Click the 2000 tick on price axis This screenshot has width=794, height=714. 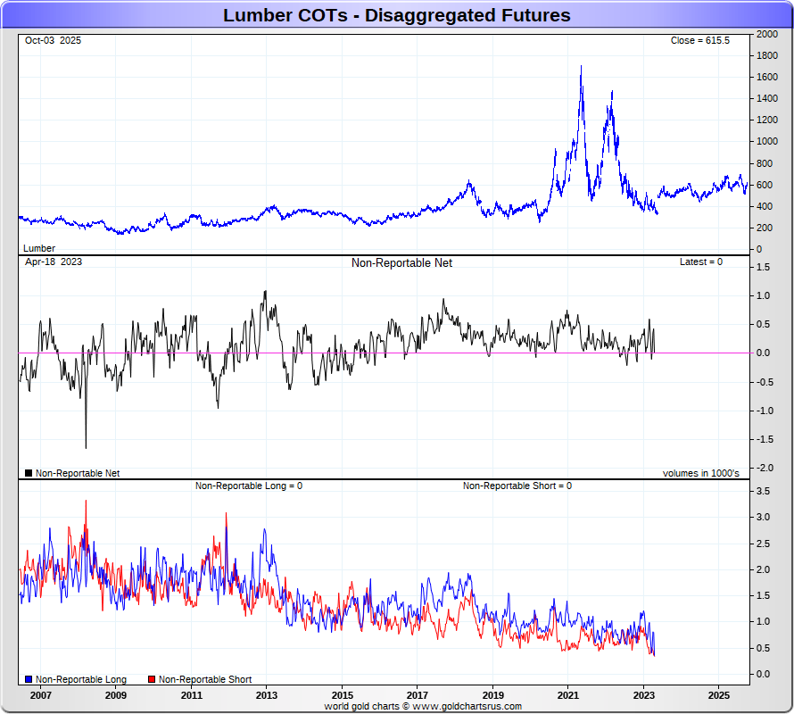(765, 34)
